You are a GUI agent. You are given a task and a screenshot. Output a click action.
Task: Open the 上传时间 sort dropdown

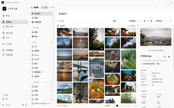pyautogui.click(x=161, y=21)
